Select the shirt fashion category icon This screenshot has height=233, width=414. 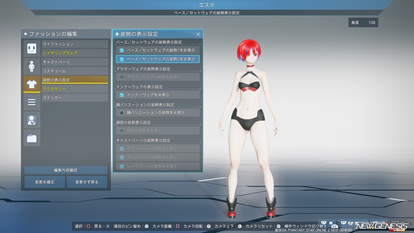32,84
